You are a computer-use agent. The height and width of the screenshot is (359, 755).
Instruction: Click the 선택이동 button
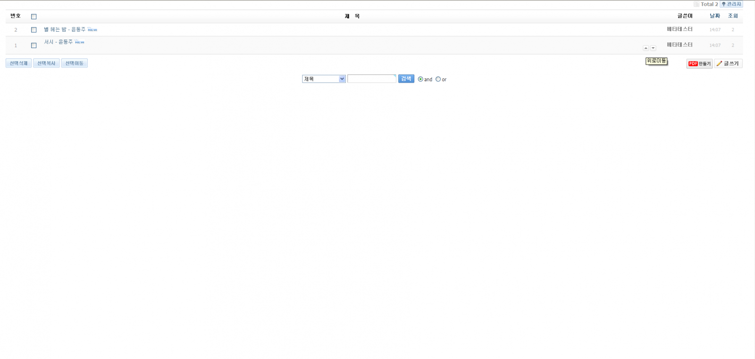point(74,63)
